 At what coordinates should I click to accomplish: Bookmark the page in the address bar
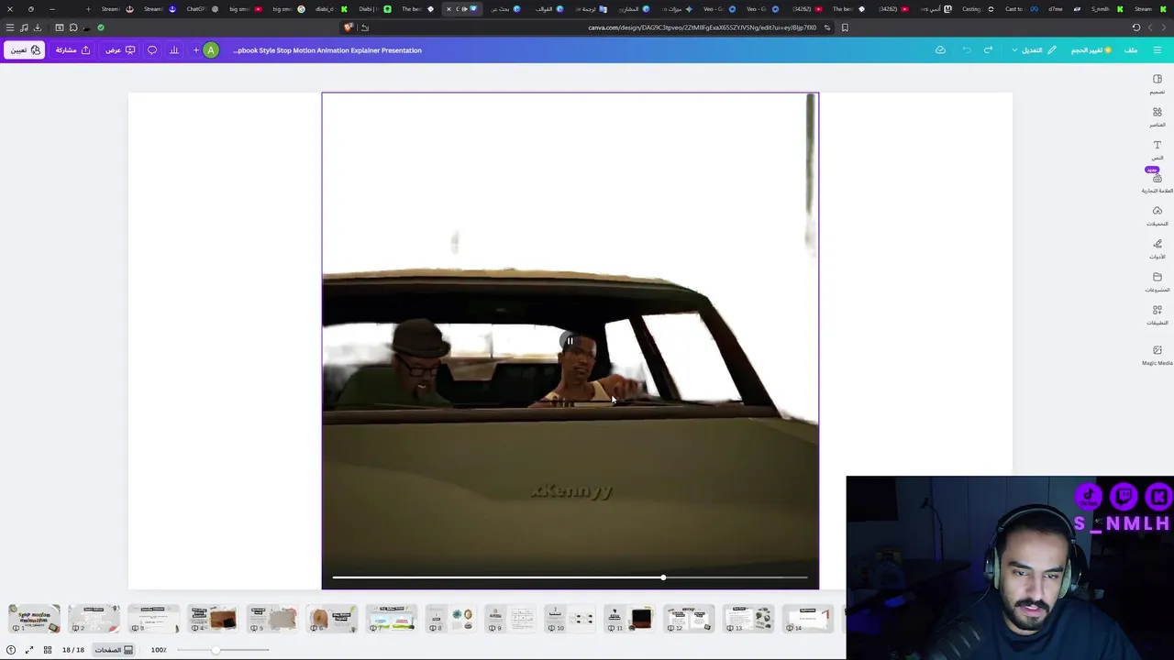point(845,27)
